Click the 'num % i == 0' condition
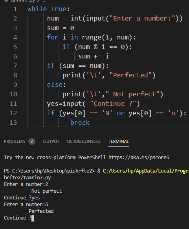This screenshot has height=229, width=189. point(101,47)
